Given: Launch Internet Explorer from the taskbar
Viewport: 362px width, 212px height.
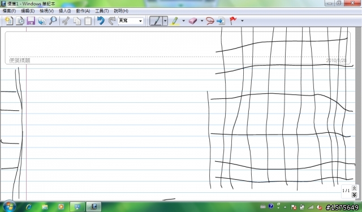Looking at the screenshot, I should click(x=29, y=206).
